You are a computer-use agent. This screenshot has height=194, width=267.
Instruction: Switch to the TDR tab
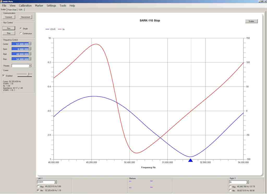20,10
